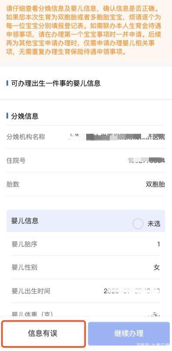The height and width of the screenshot is (351, 172).
Task: Click the 分娩信息 section heading
Action: [25, 116]
